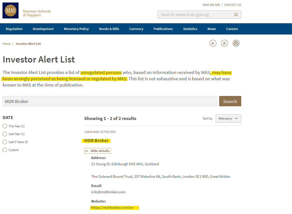This screenshot has height=214, width=292.
Task: Click the Investor Alert List search box
Action: [110, 101]
